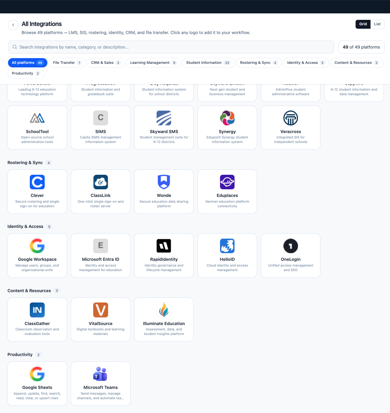
Task: Click the Veracross pillar logo
Action: 291,118
